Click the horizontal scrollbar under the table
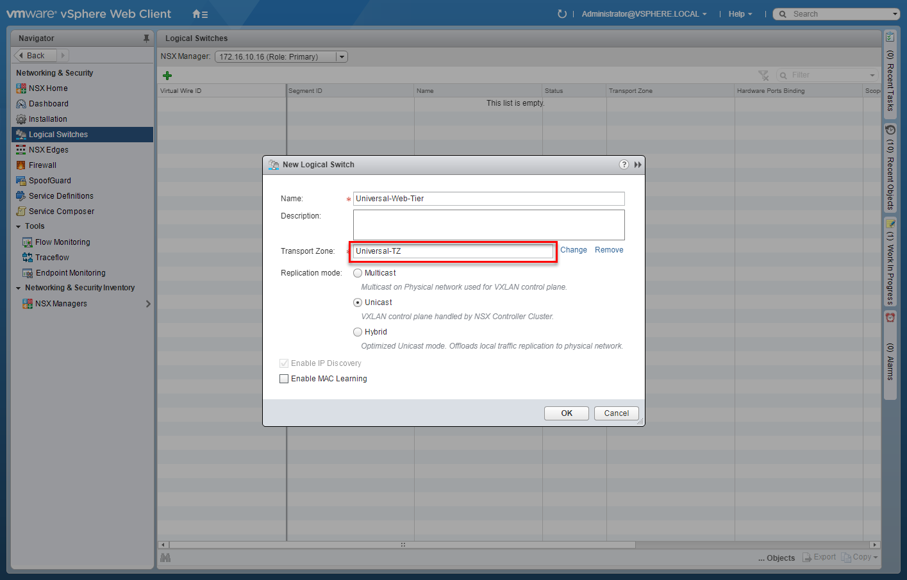Viewport: 907px width, 580px height. [403, 545]
